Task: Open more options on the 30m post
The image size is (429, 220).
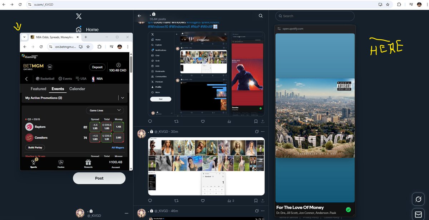Action: click(x=262, y=132)
